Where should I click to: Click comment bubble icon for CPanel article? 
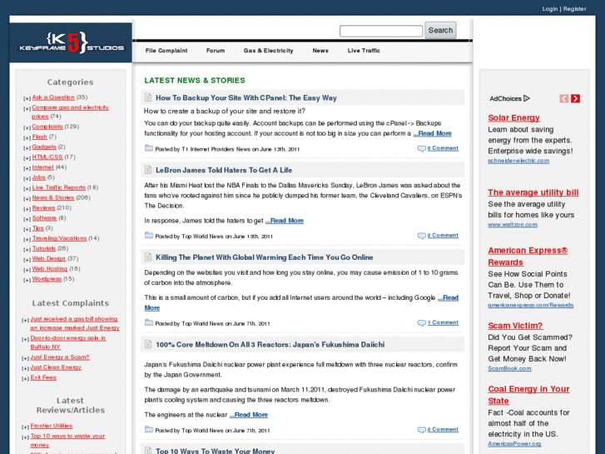click(x=422, y=148)
